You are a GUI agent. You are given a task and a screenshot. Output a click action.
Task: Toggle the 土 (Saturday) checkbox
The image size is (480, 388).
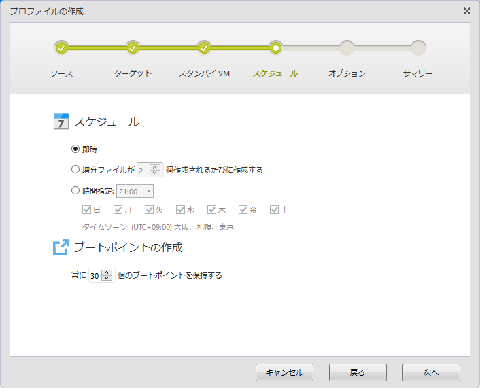274,210
